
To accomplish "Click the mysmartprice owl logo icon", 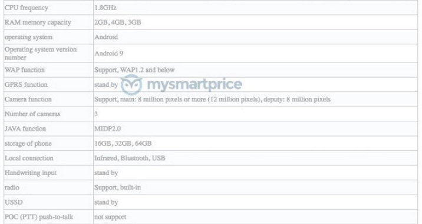I will pos(131,84).
